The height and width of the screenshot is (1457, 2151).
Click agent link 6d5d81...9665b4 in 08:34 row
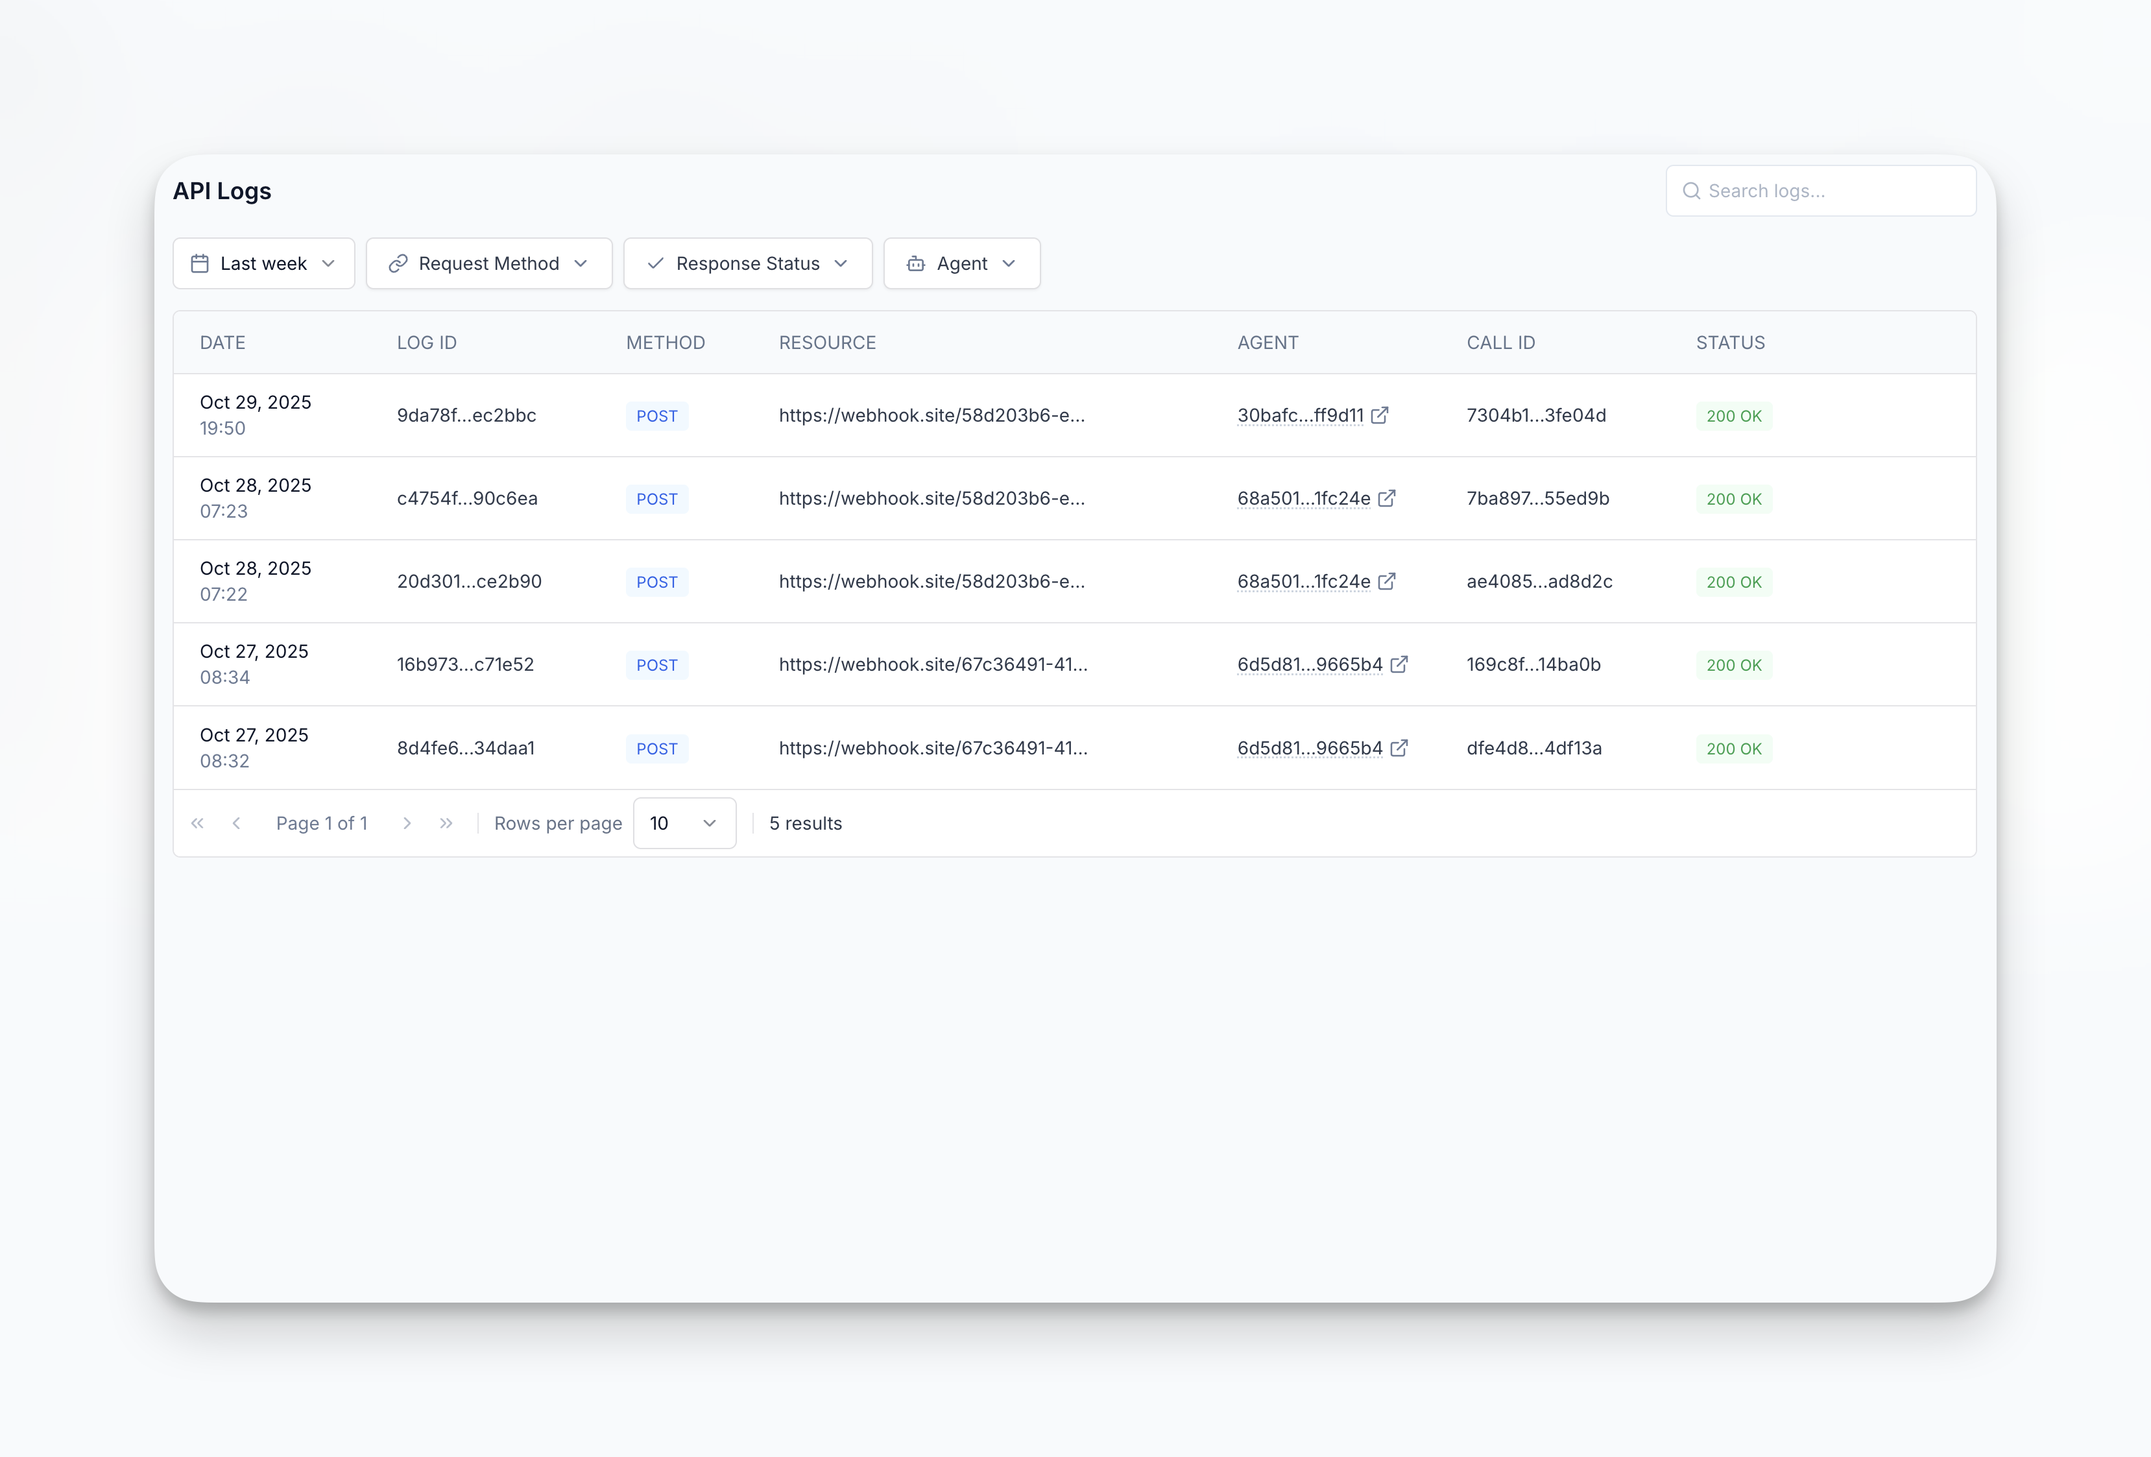tap(1310, 665)
